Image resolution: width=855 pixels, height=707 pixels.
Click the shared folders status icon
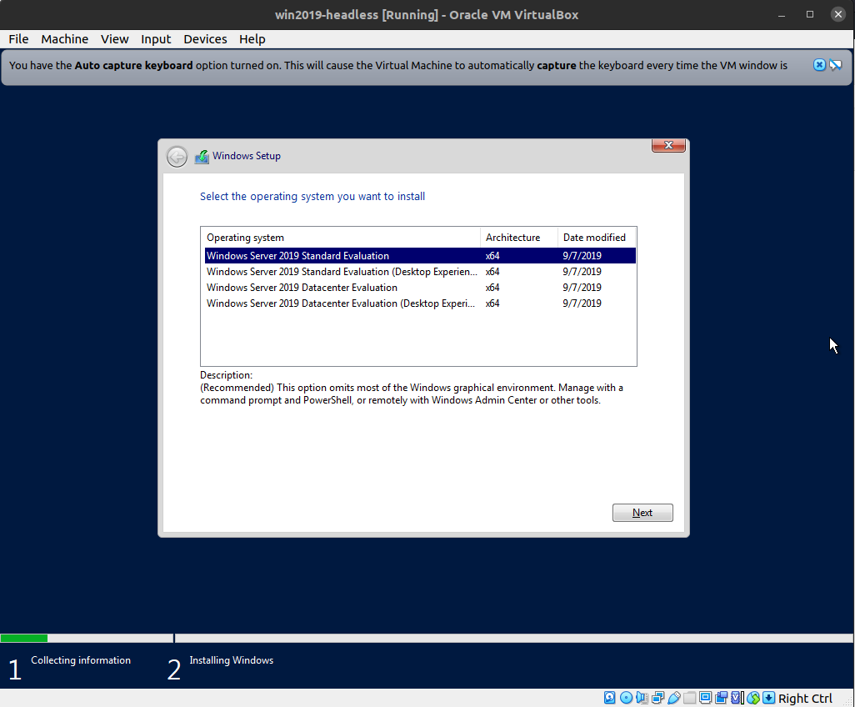(x=689, y=698)
